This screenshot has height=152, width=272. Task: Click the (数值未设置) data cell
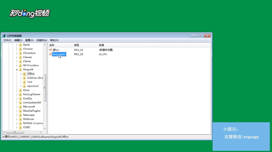click(106, 50)
